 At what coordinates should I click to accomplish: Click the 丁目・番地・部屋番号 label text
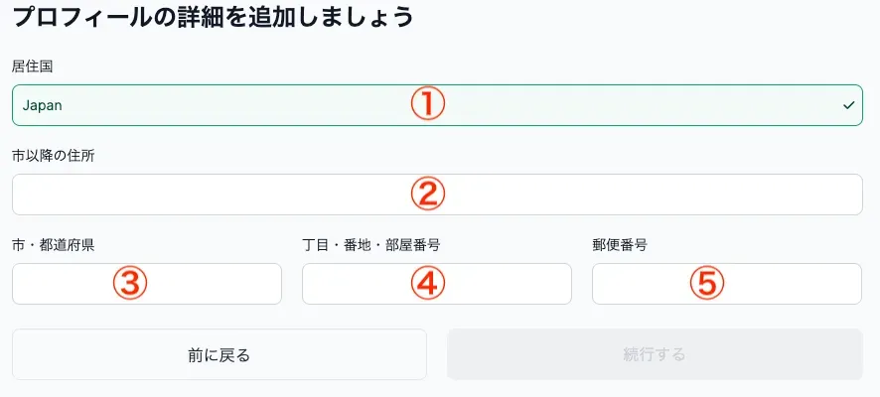[x=371, y=244]
